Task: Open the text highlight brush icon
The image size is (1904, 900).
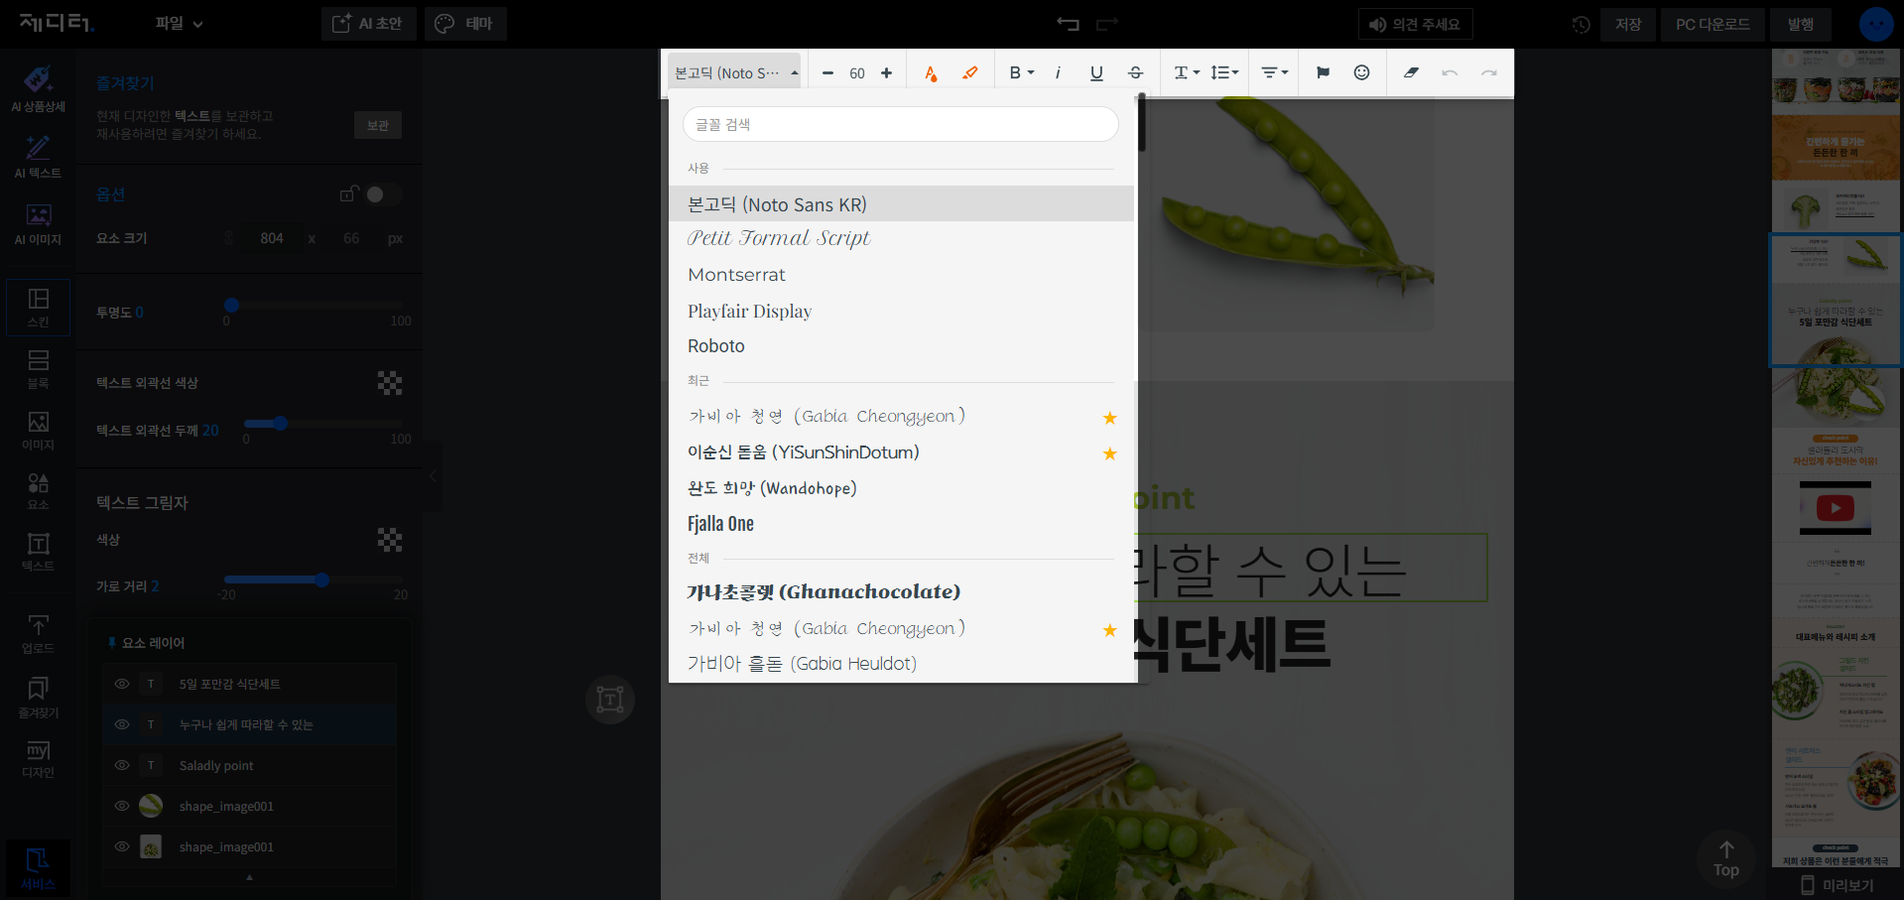Action: tap(970, 72)
